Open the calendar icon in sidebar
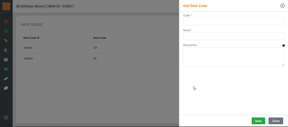 [x=6, y=22]
